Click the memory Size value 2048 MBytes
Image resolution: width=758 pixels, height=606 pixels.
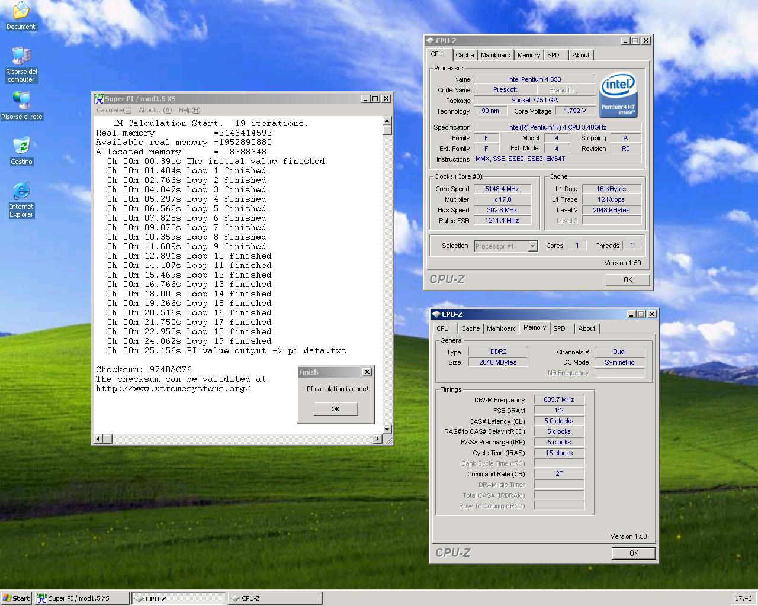click(498, 362)
